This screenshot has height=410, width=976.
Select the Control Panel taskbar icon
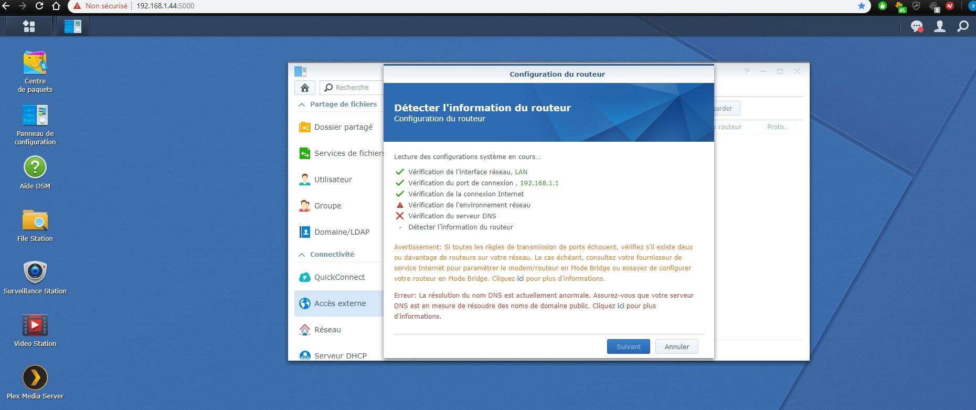pos(73,26)
